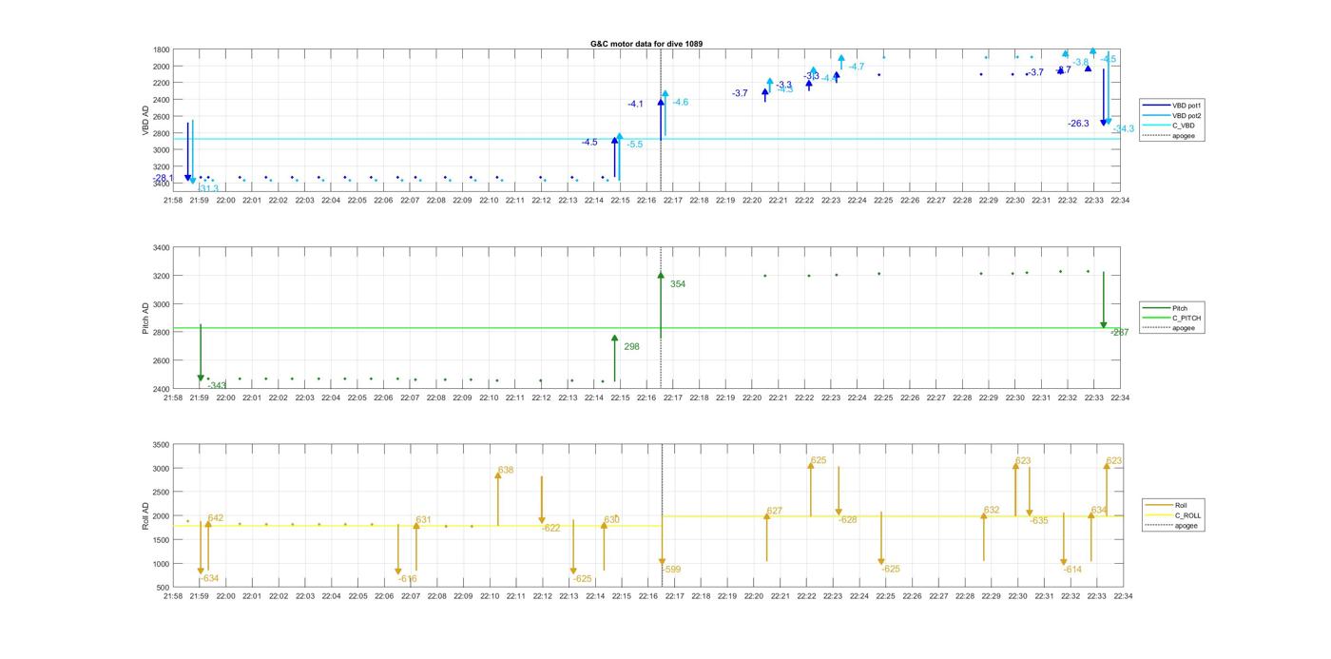Click the '642' roll data label
The width and height of the screenshot is (1331, 659).
[x=216, y=518]
